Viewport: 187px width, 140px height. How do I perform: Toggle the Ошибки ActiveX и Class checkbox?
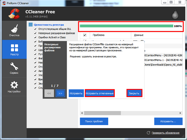coord(35,37)
